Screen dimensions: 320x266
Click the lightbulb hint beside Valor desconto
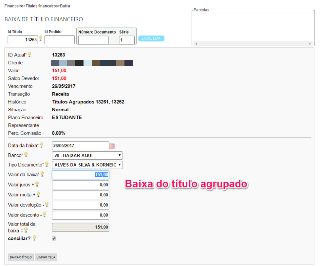(x=44, y=214)
